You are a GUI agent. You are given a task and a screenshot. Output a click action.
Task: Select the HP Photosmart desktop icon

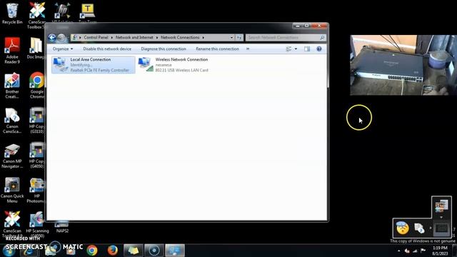coord(36,191)
